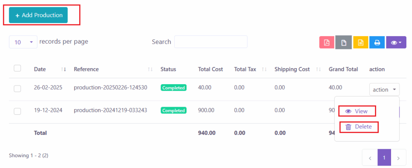Sort the Total Tax column
Image resolution: width=412 pixels, height=168 pixels.
tap(264, 69)
